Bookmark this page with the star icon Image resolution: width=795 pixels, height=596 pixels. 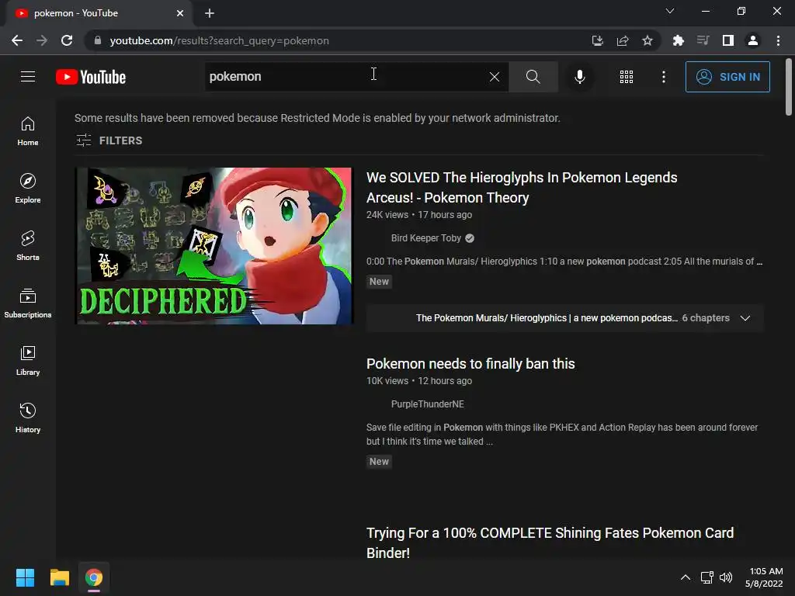(647, 40)
